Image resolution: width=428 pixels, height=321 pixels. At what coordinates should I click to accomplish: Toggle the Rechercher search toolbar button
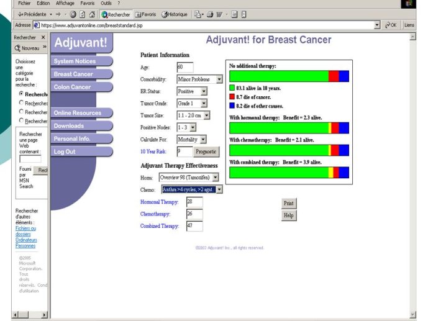116,14
